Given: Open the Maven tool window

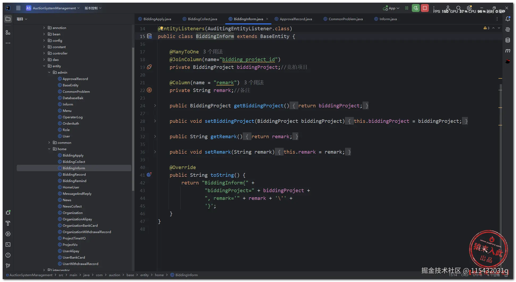Looking at the screenshot, I should [x=508, y=51].
